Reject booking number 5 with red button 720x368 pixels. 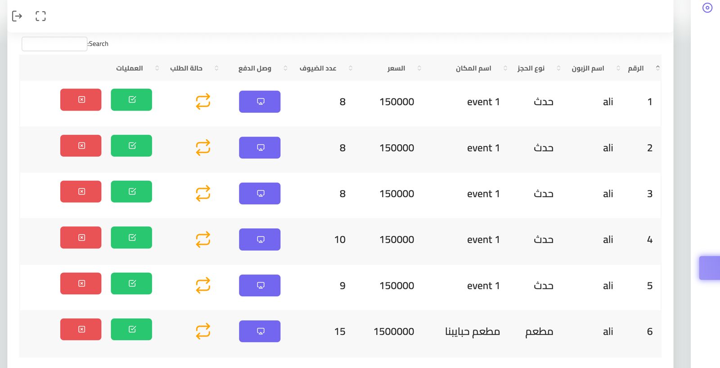81,284
